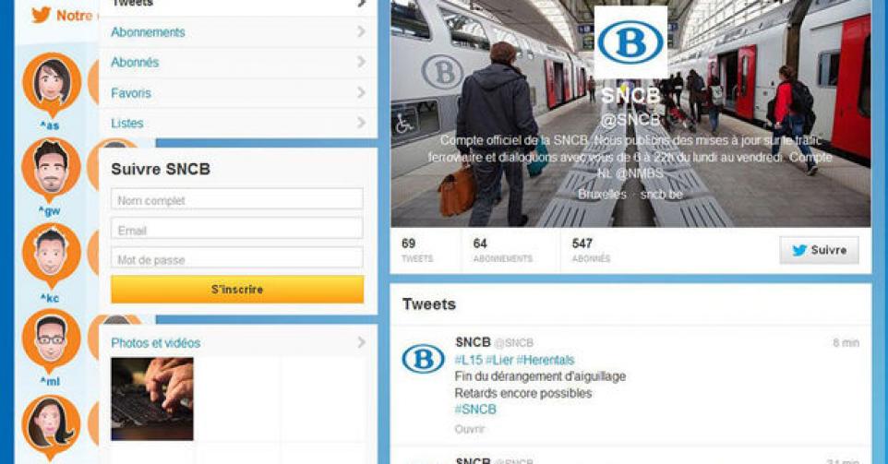
Task: Click the S'inscrire button
Action: pyautogui.click(x=237, y=289)
